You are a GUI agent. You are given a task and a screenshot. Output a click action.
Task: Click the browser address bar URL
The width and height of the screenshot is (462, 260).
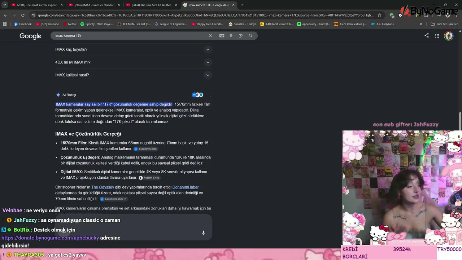tap(206, 15)
